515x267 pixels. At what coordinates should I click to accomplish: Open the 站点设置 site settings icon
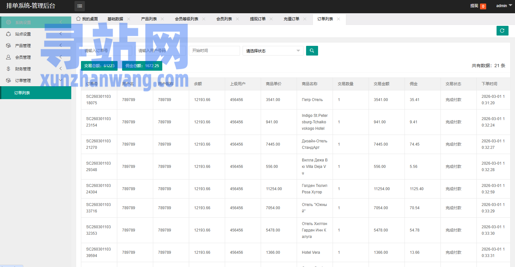tap(8, 34)
